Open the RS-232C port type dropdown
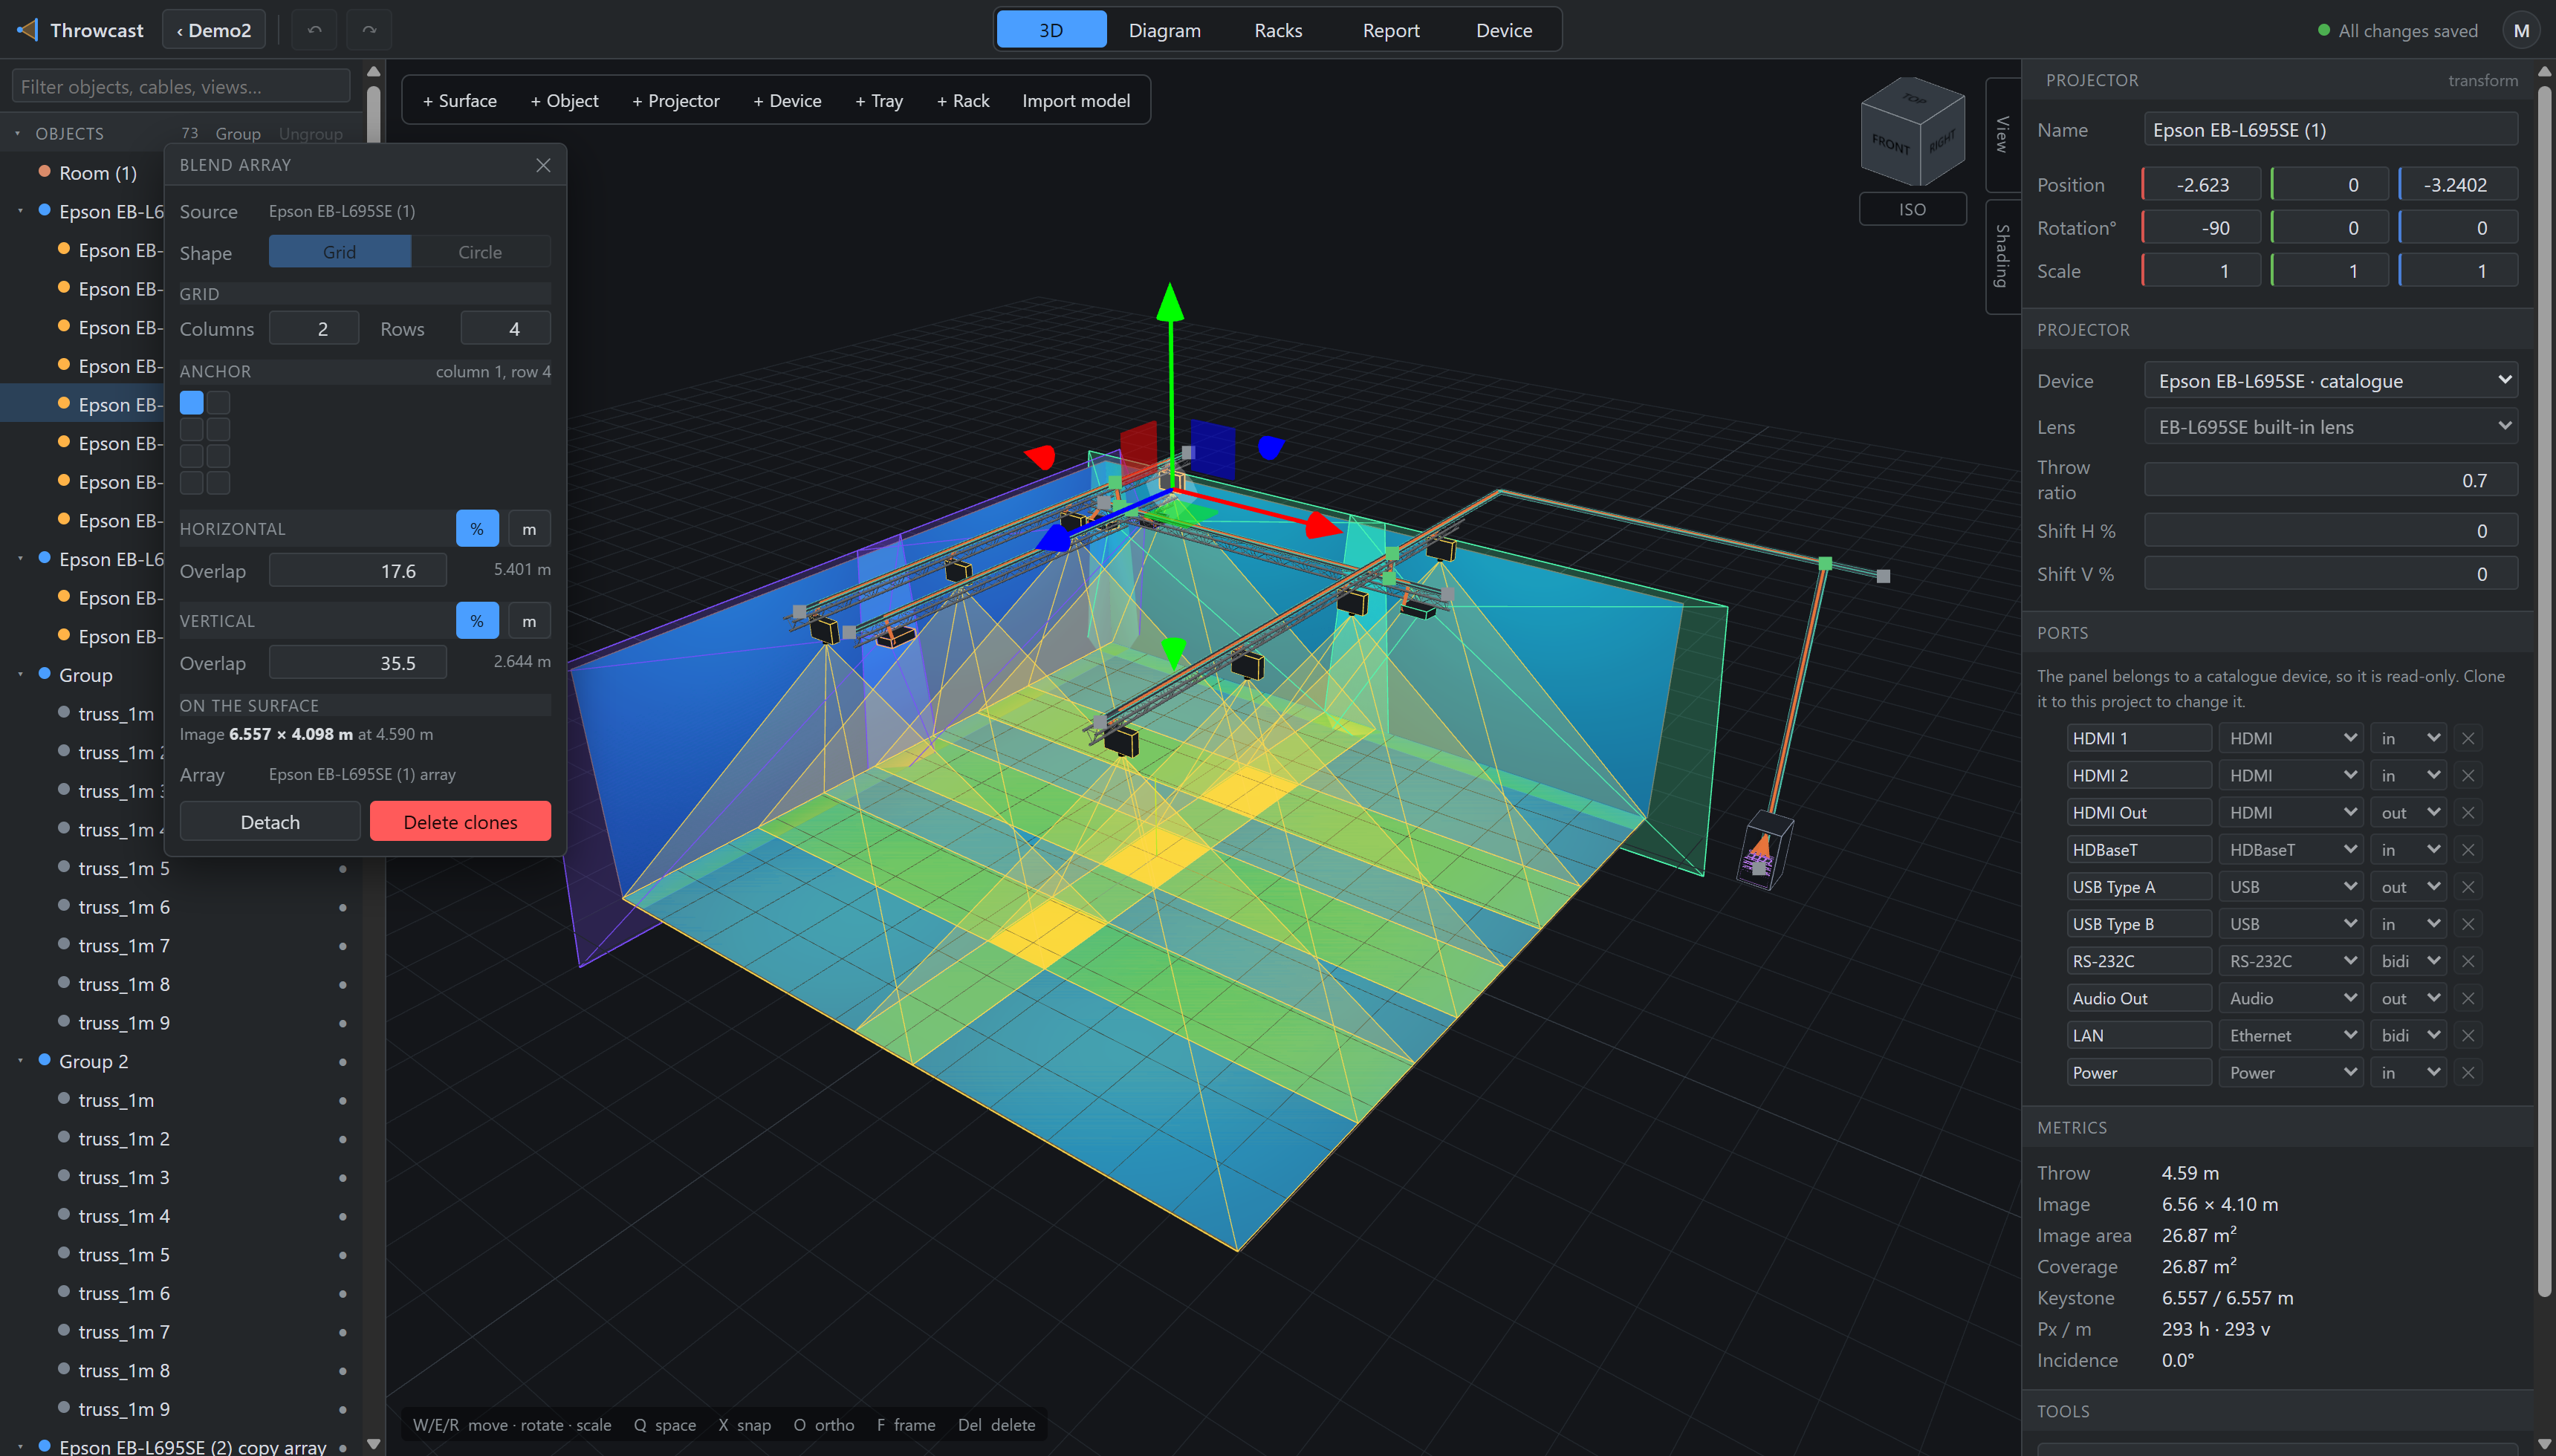 (x=2290, y=961)
